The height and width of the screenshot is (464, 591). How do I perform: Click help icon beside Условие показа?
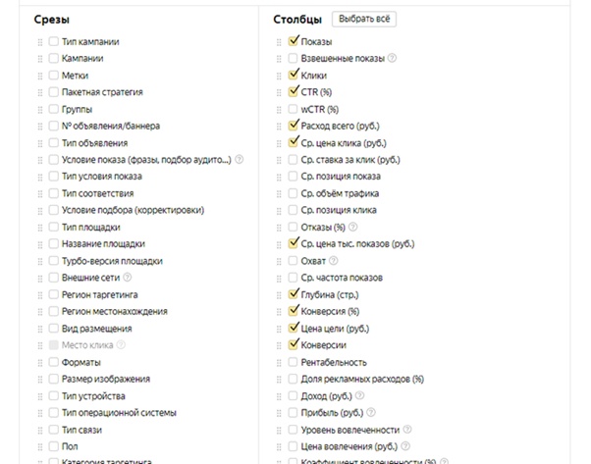[x=239, y=160]
